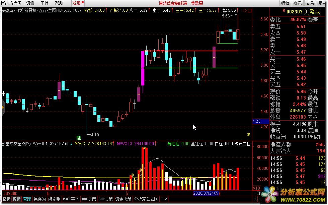Click the plus button to add indicator pane
Image resolution: width=328 pixels, height=205 pixels.
pyautogui.click(x=255, y=199)
